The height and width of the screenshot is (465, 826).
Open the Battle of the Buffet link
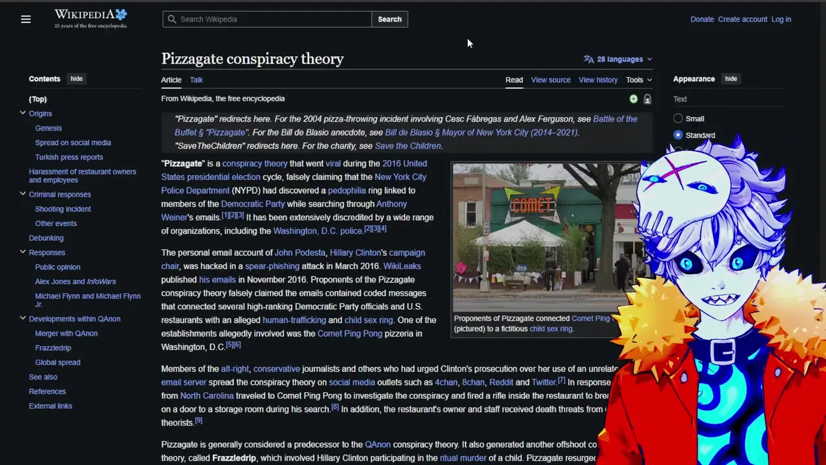point(406,126)
